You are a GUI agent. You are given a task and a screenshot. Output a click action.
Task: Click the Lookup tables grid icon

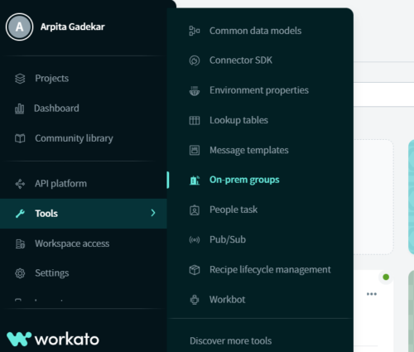(195, 120)
